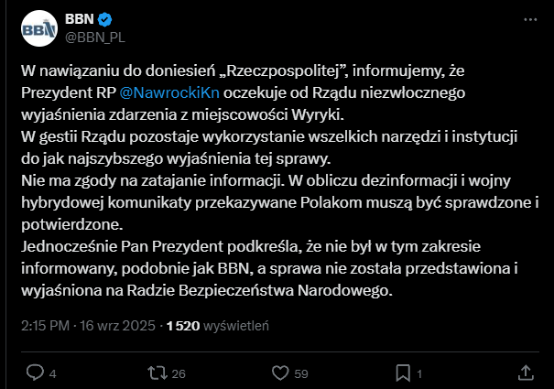The width and height of the screenshot is (554, 389).
Task: Click the repost arrows icon
Action: pos(158,373)
